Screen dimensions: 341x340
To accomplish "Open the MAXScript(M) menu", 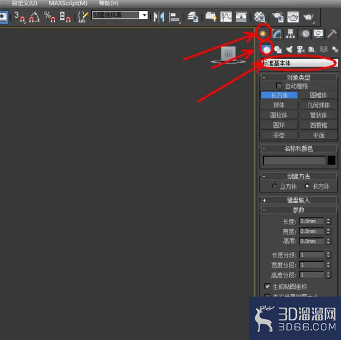I will 68,3.
